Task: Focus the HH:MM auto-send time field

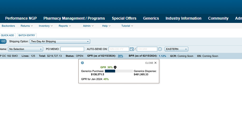Action: (147, 49)
